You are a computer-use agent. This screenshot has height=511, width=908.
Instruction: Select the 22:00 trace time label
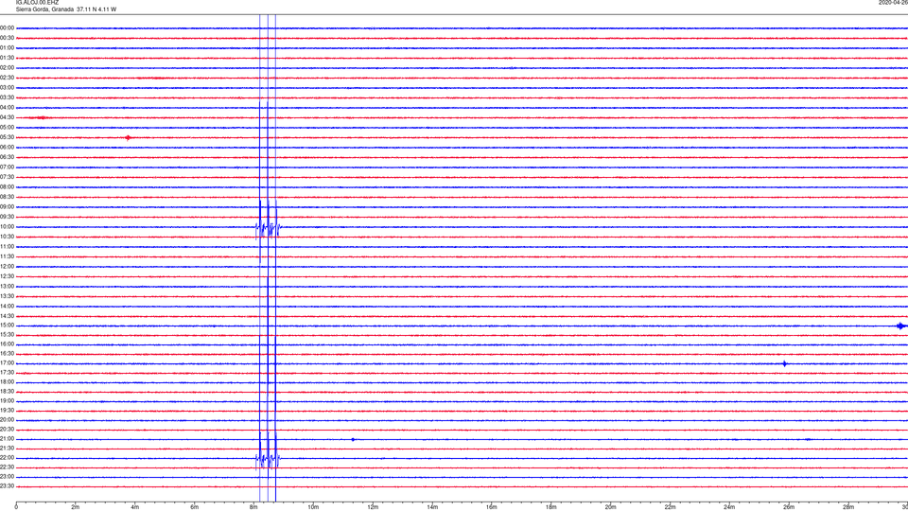7,458
